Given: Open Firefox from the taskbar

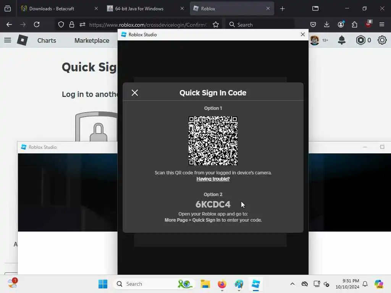Looking at the screenshot, I should click(222, 284).
